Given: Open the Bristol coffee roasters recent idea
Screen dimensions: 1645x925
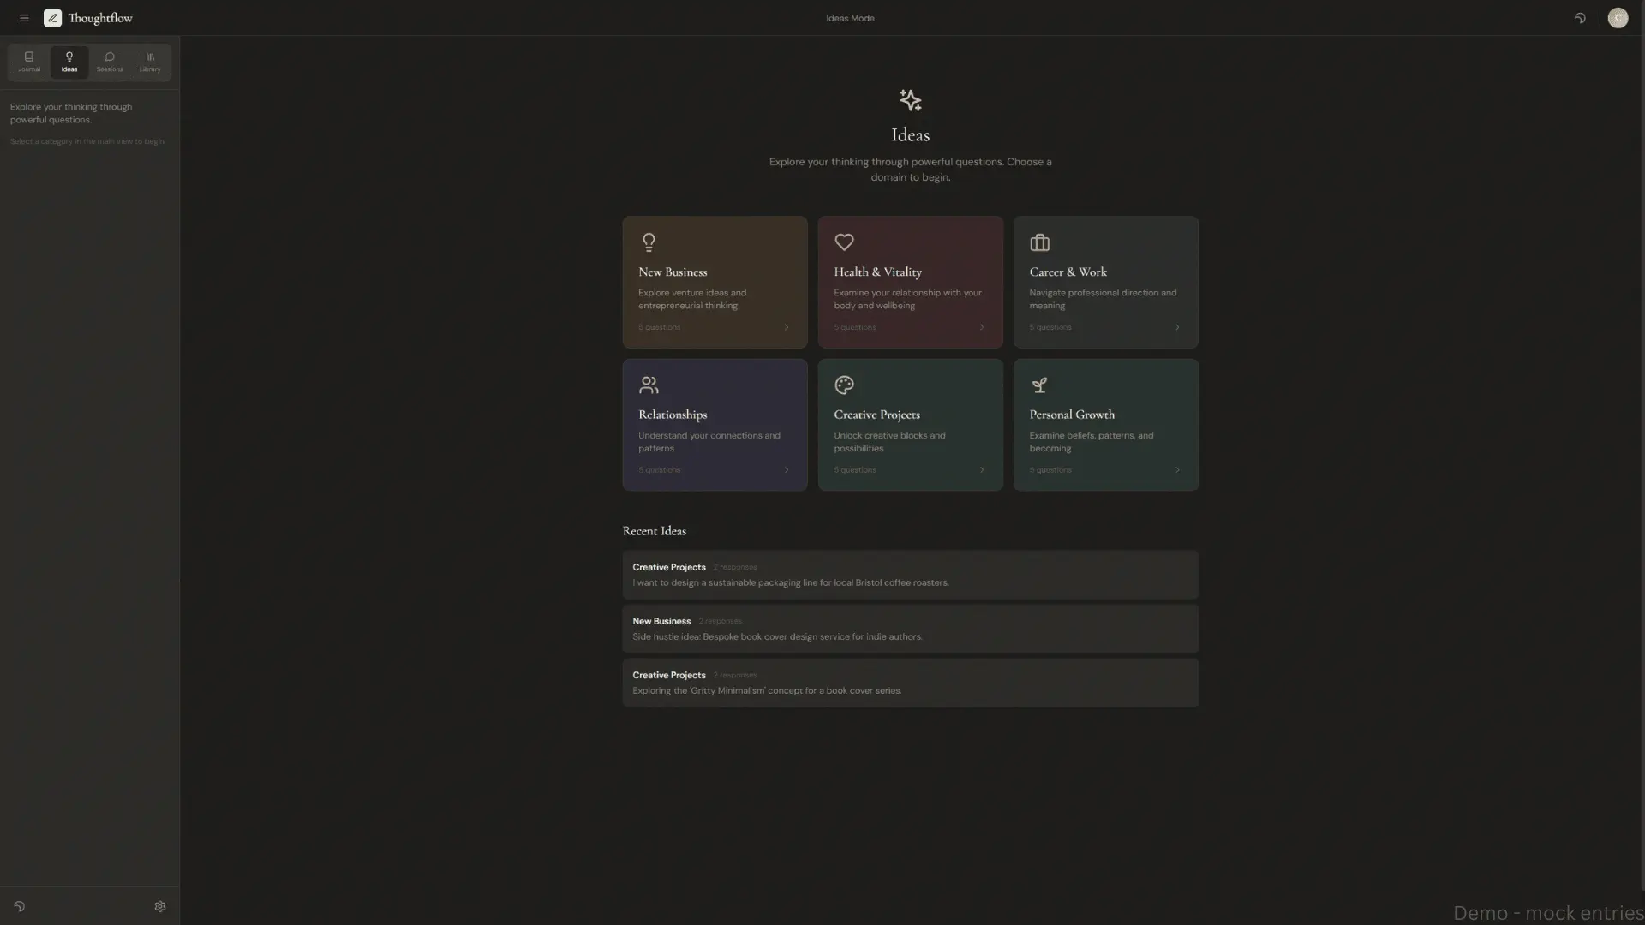Looking at the screenshot, I should click(x=910, y=575).
